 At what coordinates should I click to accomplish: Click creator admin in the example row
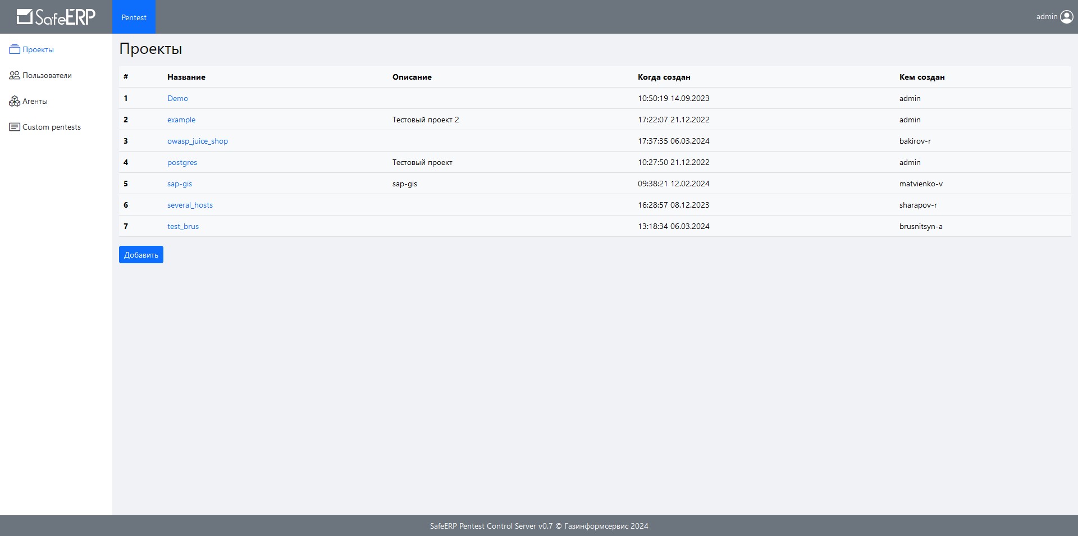click(910, 120)
